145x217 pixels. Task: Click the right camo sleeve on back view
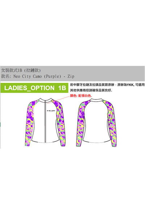pos(110,123)
